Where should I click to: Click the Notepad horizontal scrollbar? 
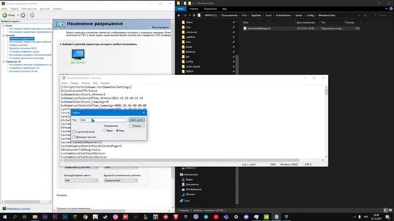(x=181, y=160)
